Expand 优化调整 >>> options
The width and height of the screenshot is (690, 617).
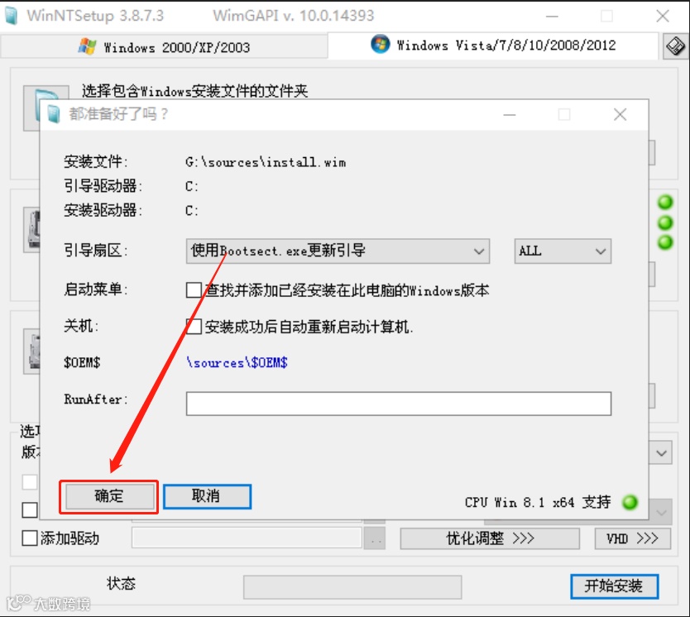[x=489, y=538]
